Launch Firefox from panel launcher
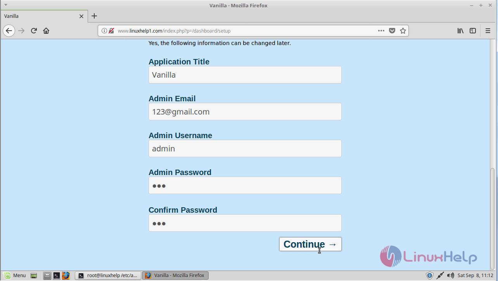This screenshot has height=281, width=498. (x=66, y=276)
